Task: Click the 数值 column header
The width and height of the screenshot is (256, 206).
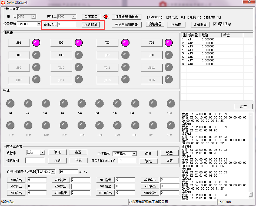Action: 211,35
